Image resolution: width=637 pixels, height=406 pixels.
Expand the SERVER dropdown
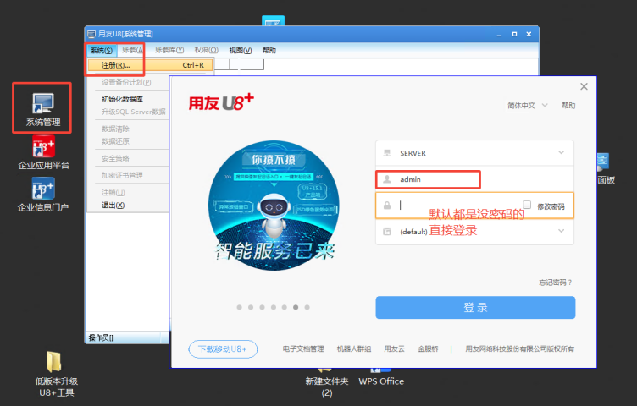click(561, 152)
